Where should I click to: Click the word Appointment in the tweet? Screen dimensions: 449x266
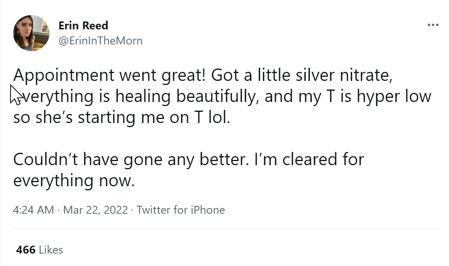point(63,76)
